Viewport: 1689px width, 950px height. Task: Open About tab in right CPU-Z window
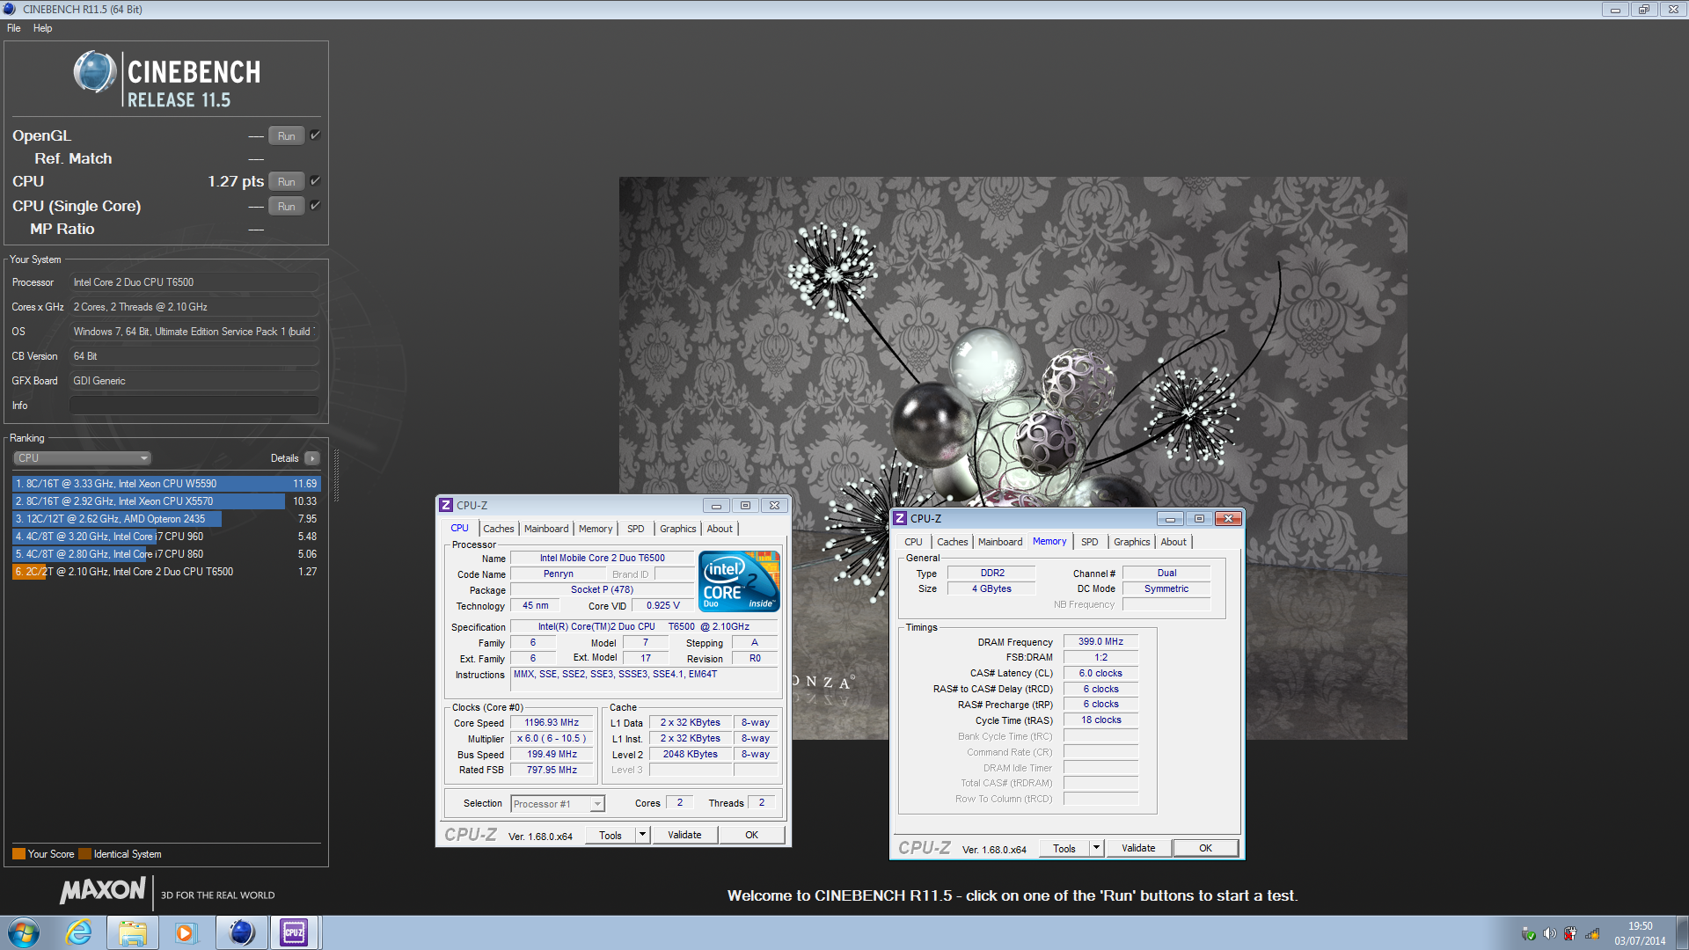[x=1174, y=542]
